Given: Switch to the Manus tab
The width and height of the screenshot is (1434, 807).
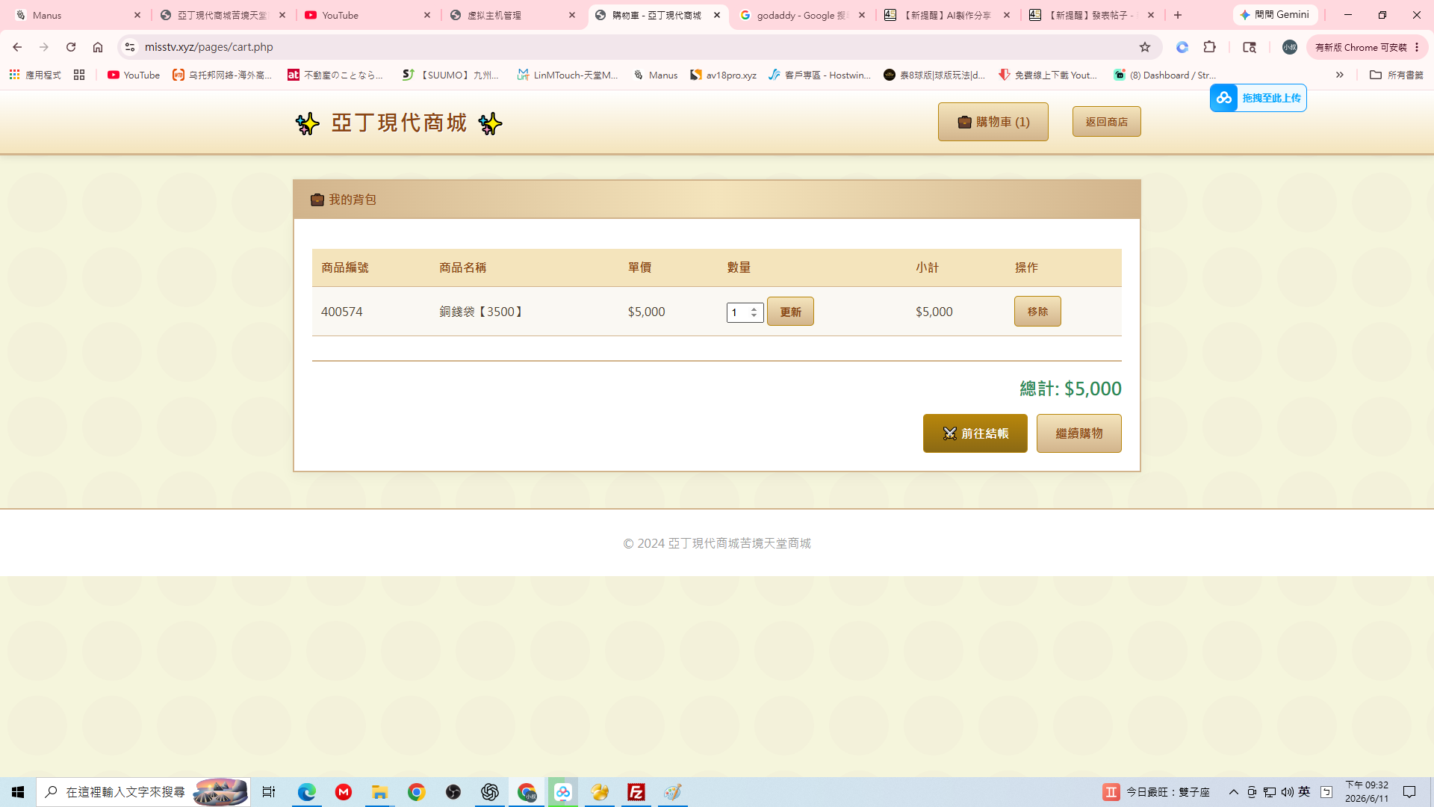Looking at the screenshot, I should click(x=78, y=15).
